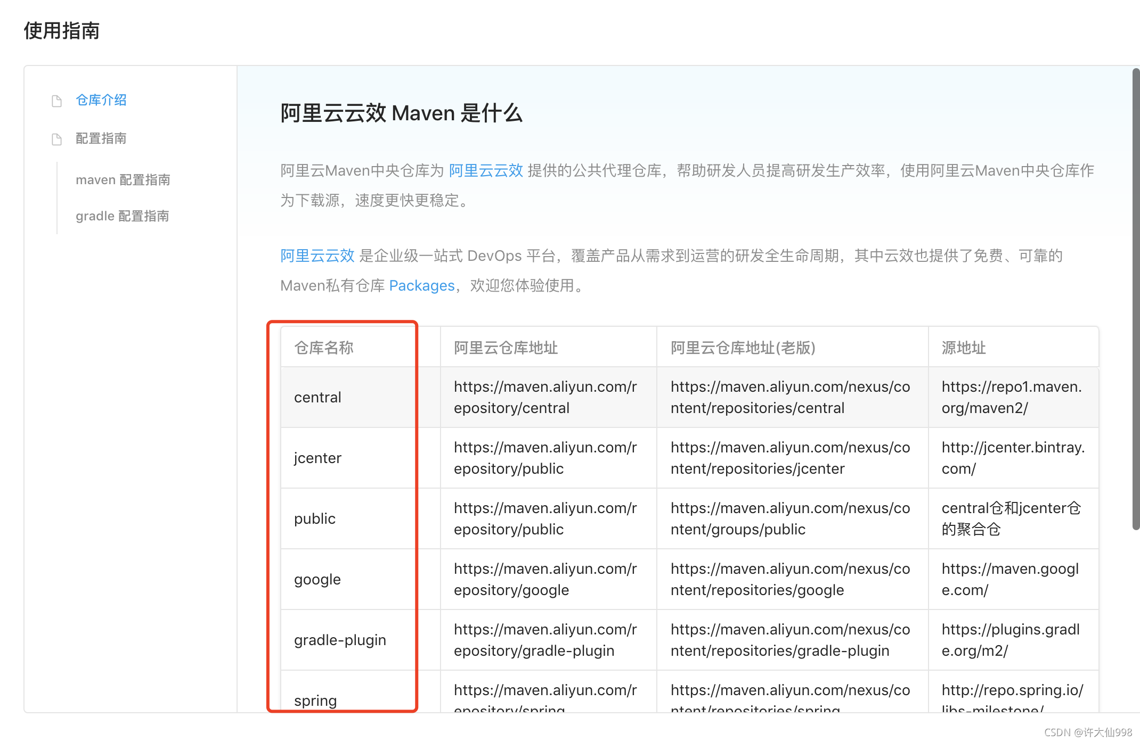Open the 配置指南 sidebar section
1140x742 pixels.
coord(101,138)
